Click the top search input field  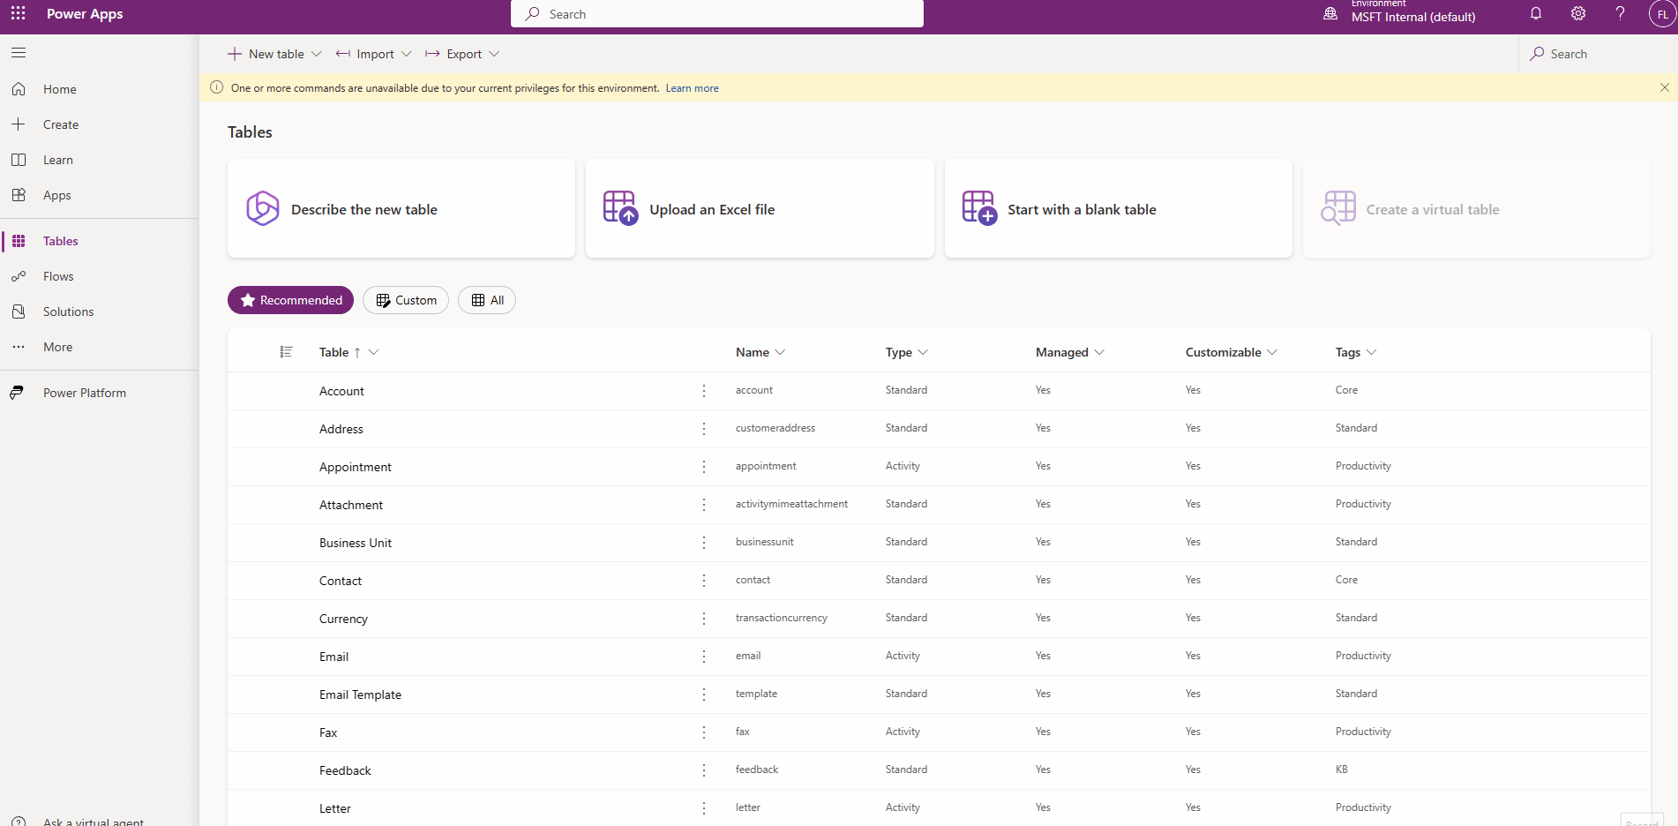click(716, 13)
